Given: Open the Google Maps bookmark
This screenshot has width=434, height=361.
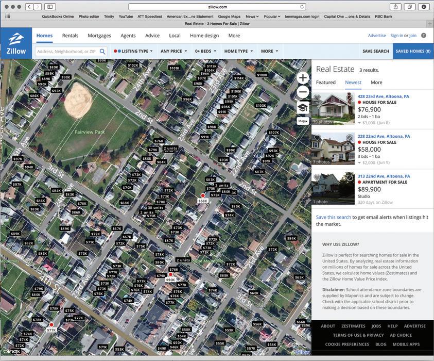Looking at the screenshot, I should pos(229,17).
